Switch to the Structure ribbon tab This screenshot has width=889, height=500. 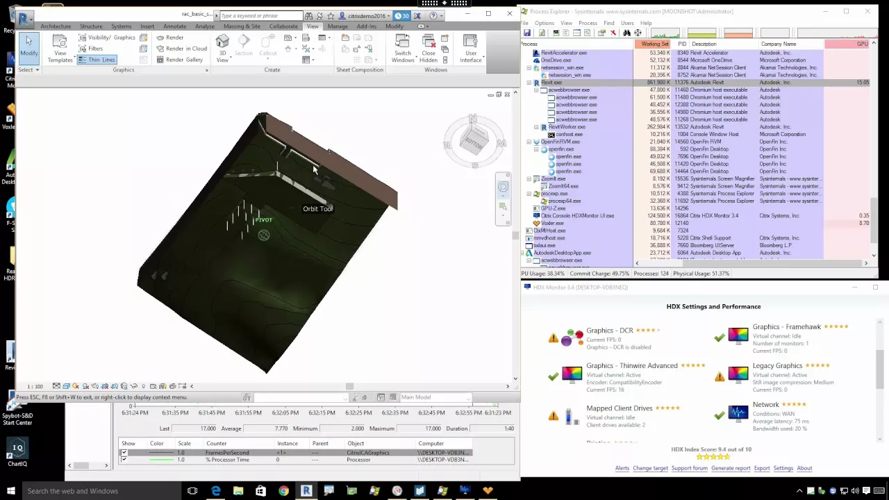[x=91, y=26]
